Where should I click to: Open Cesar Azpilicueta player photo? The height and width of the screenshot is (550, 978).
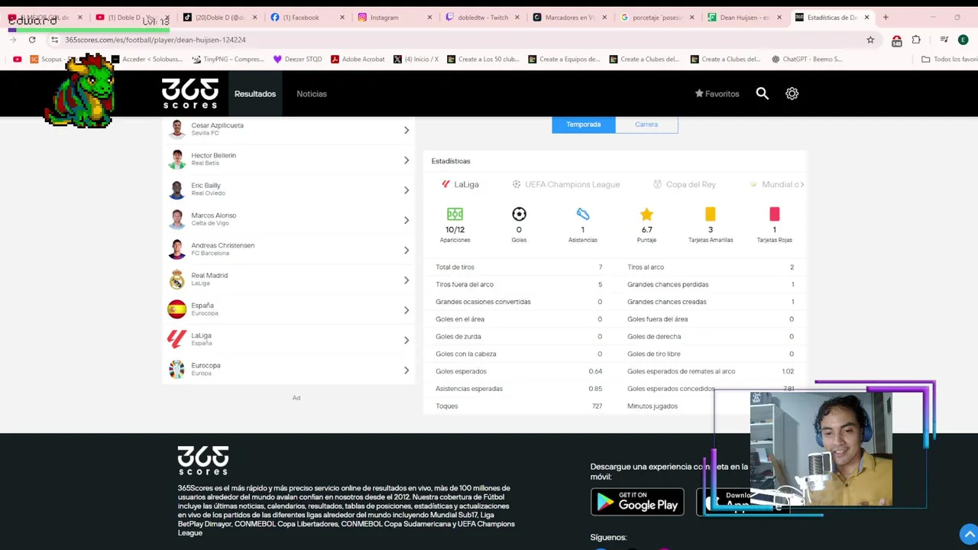pyautogui.click(x=176, y=129)
